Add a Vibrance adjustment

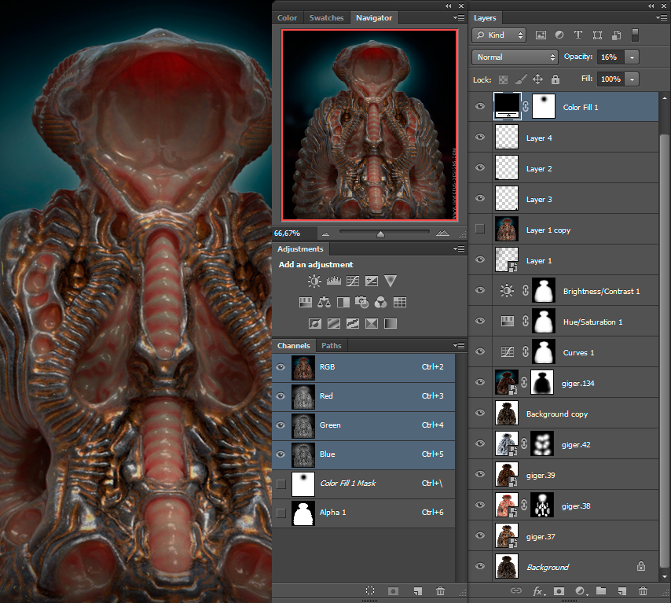pyautogui.click(x=390, y=281)
